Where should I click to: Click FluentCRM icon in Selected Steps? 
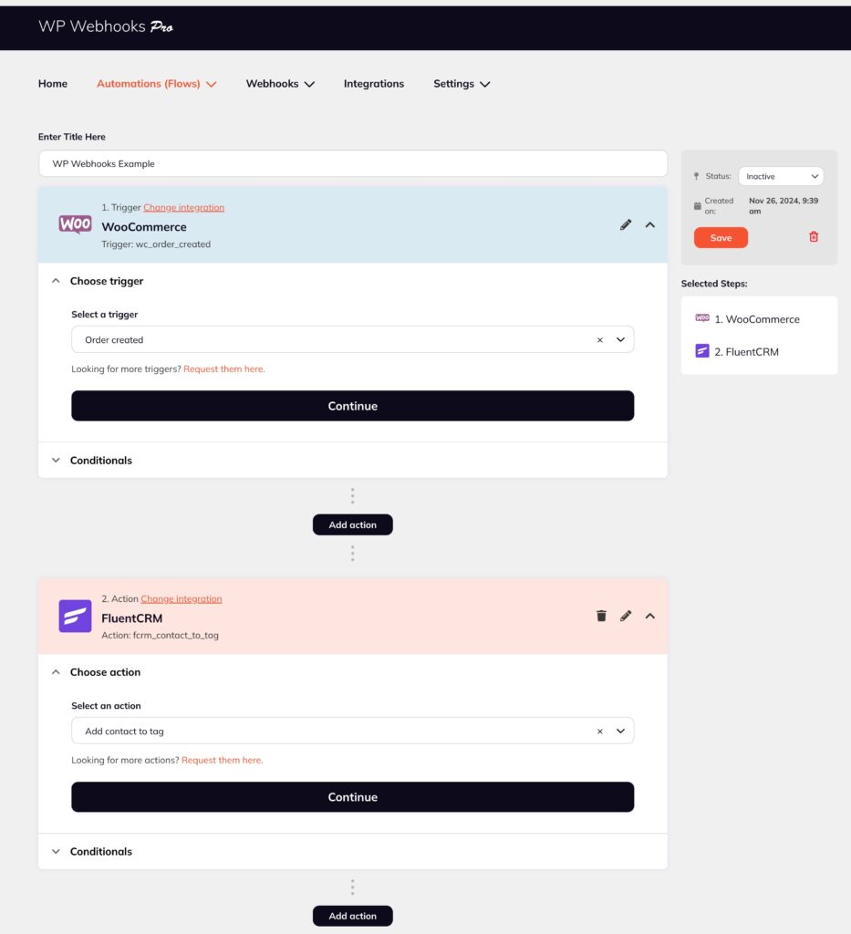click(x=702, y=351)
